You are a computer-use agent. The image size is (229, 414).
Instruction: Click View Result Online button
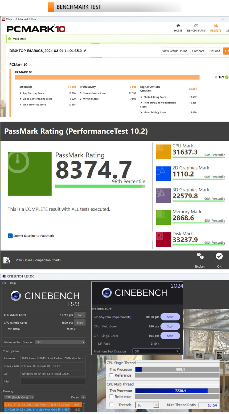[x=175, y=51]
